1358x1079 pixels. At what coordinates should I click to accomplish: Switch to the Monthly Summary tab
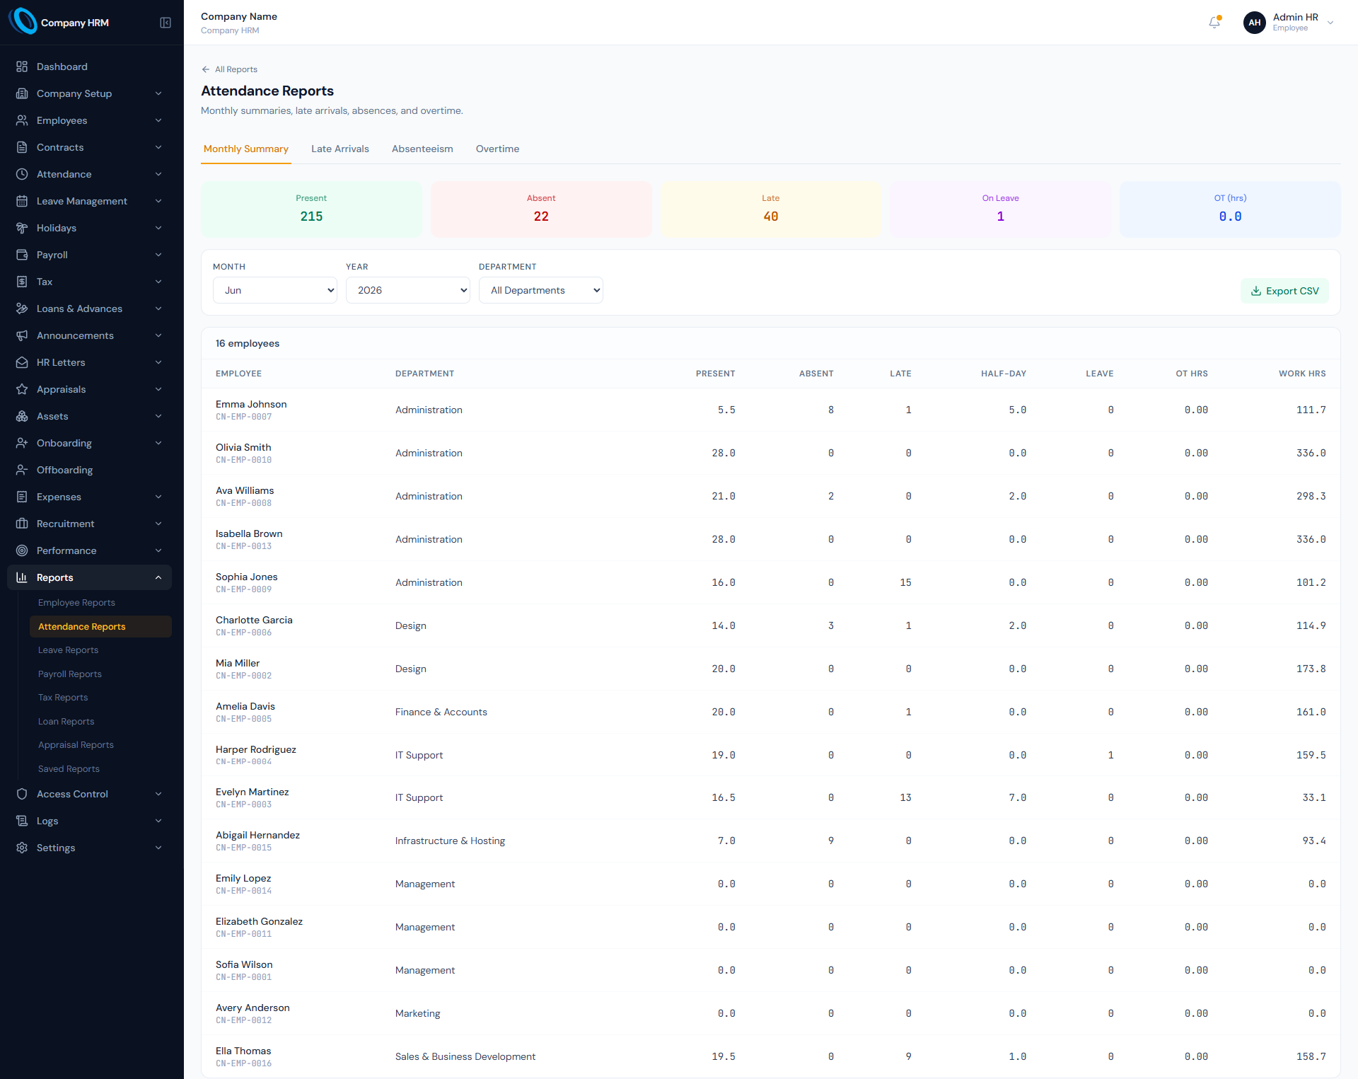tap(246, 149)
